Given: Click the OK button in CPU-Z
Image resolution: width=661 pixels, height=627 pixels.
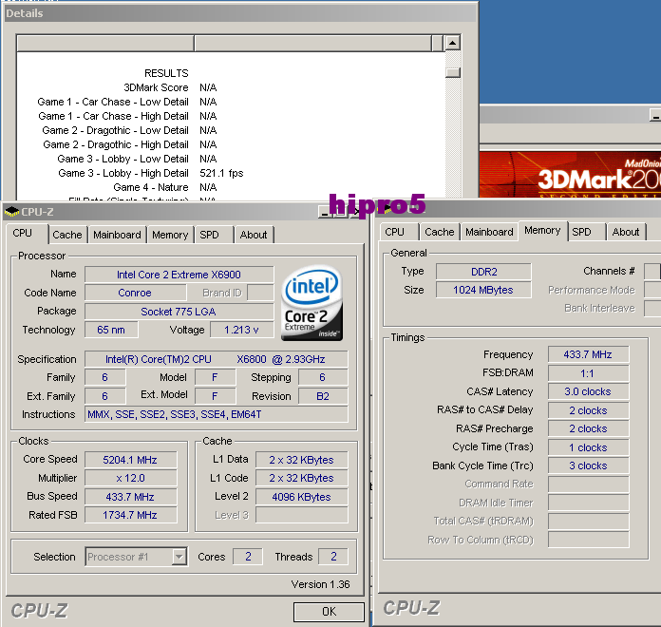Looking at the screenshot, I should [x=329, y=612].
